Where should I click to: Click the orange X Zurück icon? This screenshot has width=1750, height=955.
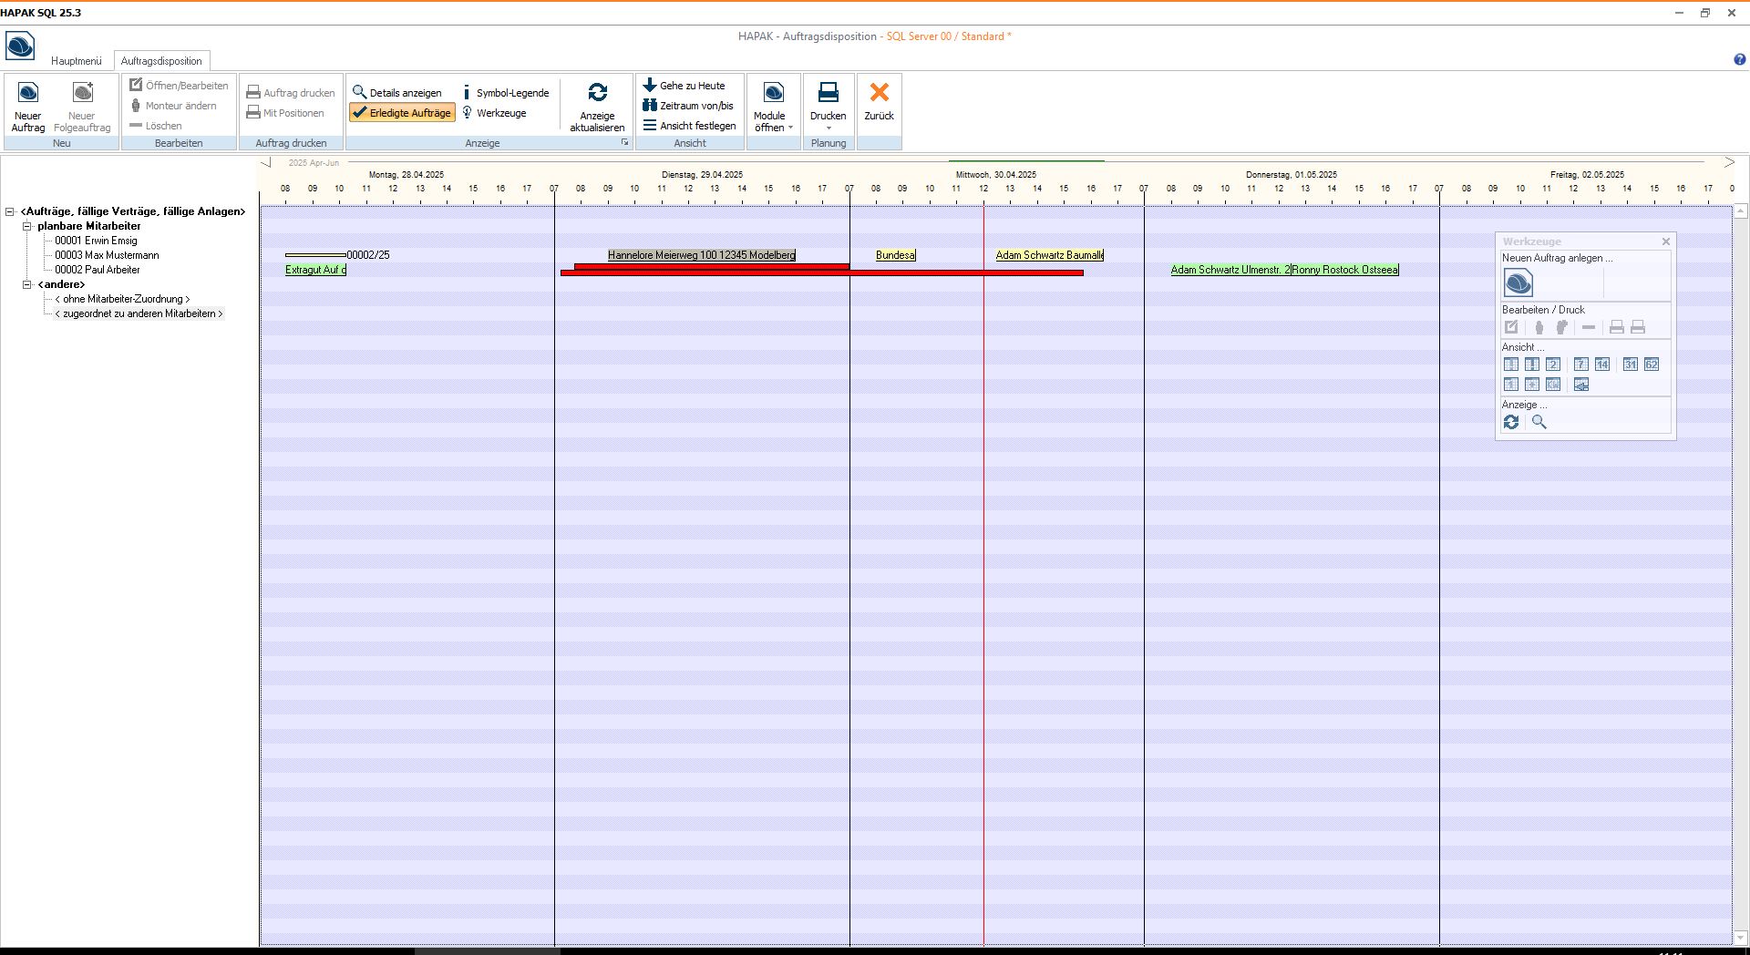[879, 93]
